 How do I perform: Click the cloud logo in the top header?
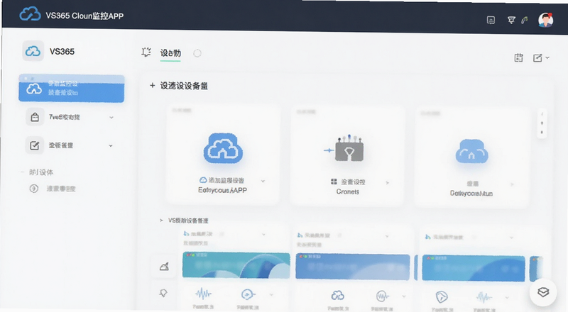[30, 14]
